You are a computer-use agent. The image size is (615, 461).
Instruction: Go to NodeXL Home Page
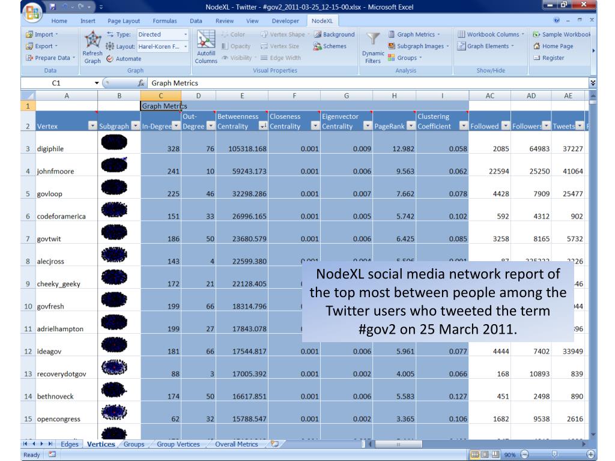(553, 46)
